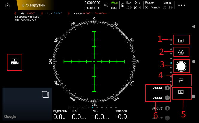Open the three-dot more options menu
Viewport: 199px width, 123px height.
click(182, 5)
